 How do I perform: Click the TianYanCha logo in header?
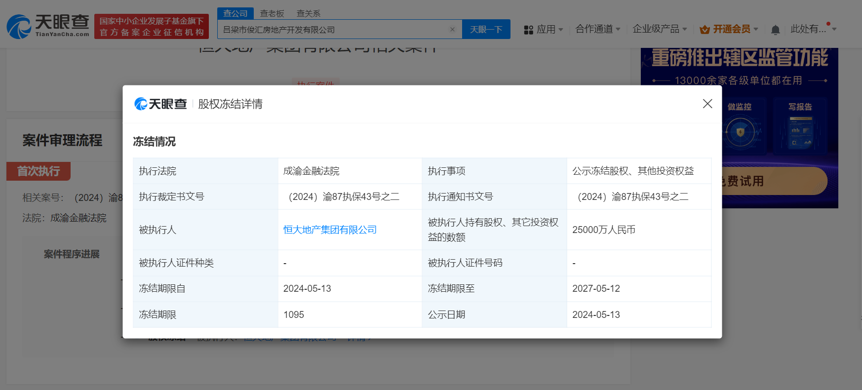(48, 26)
